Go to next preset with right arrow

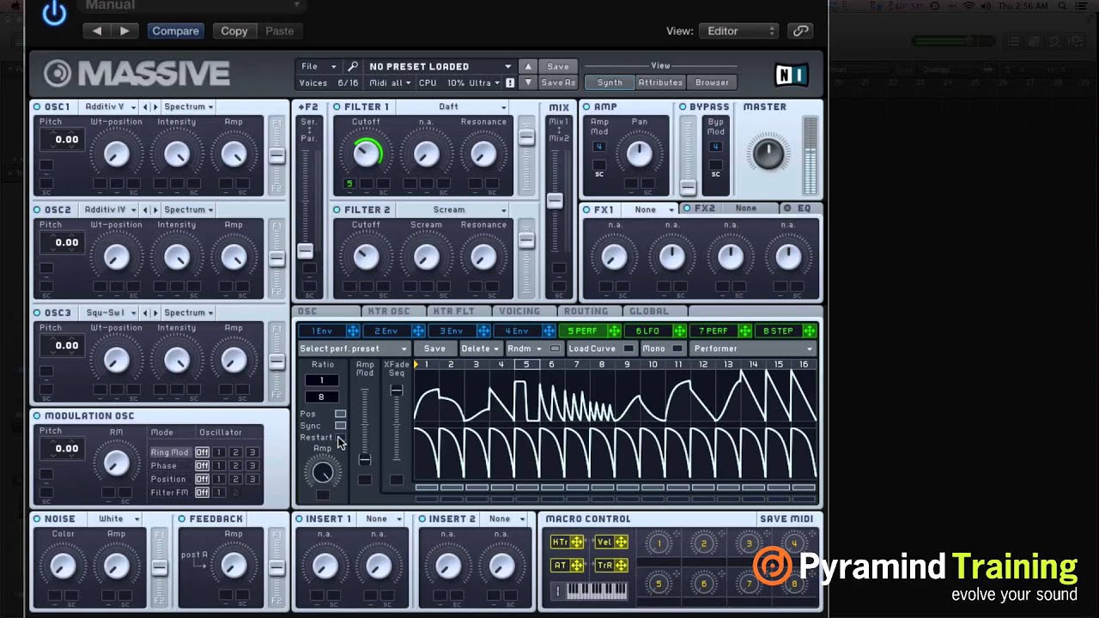[x=124, y=31]
